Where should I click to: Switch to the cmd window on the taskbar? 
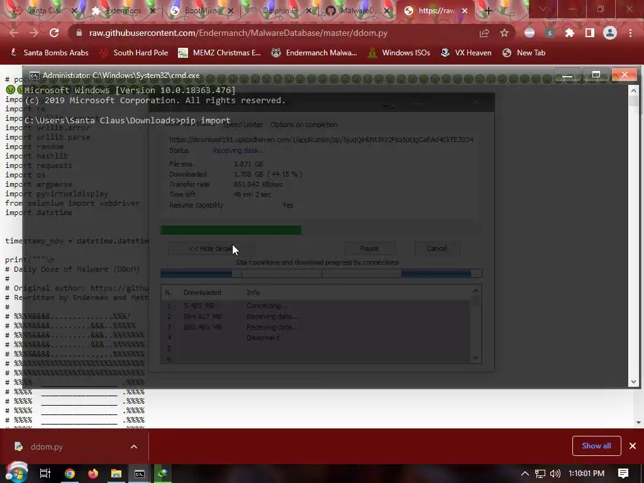click(140, 474)
